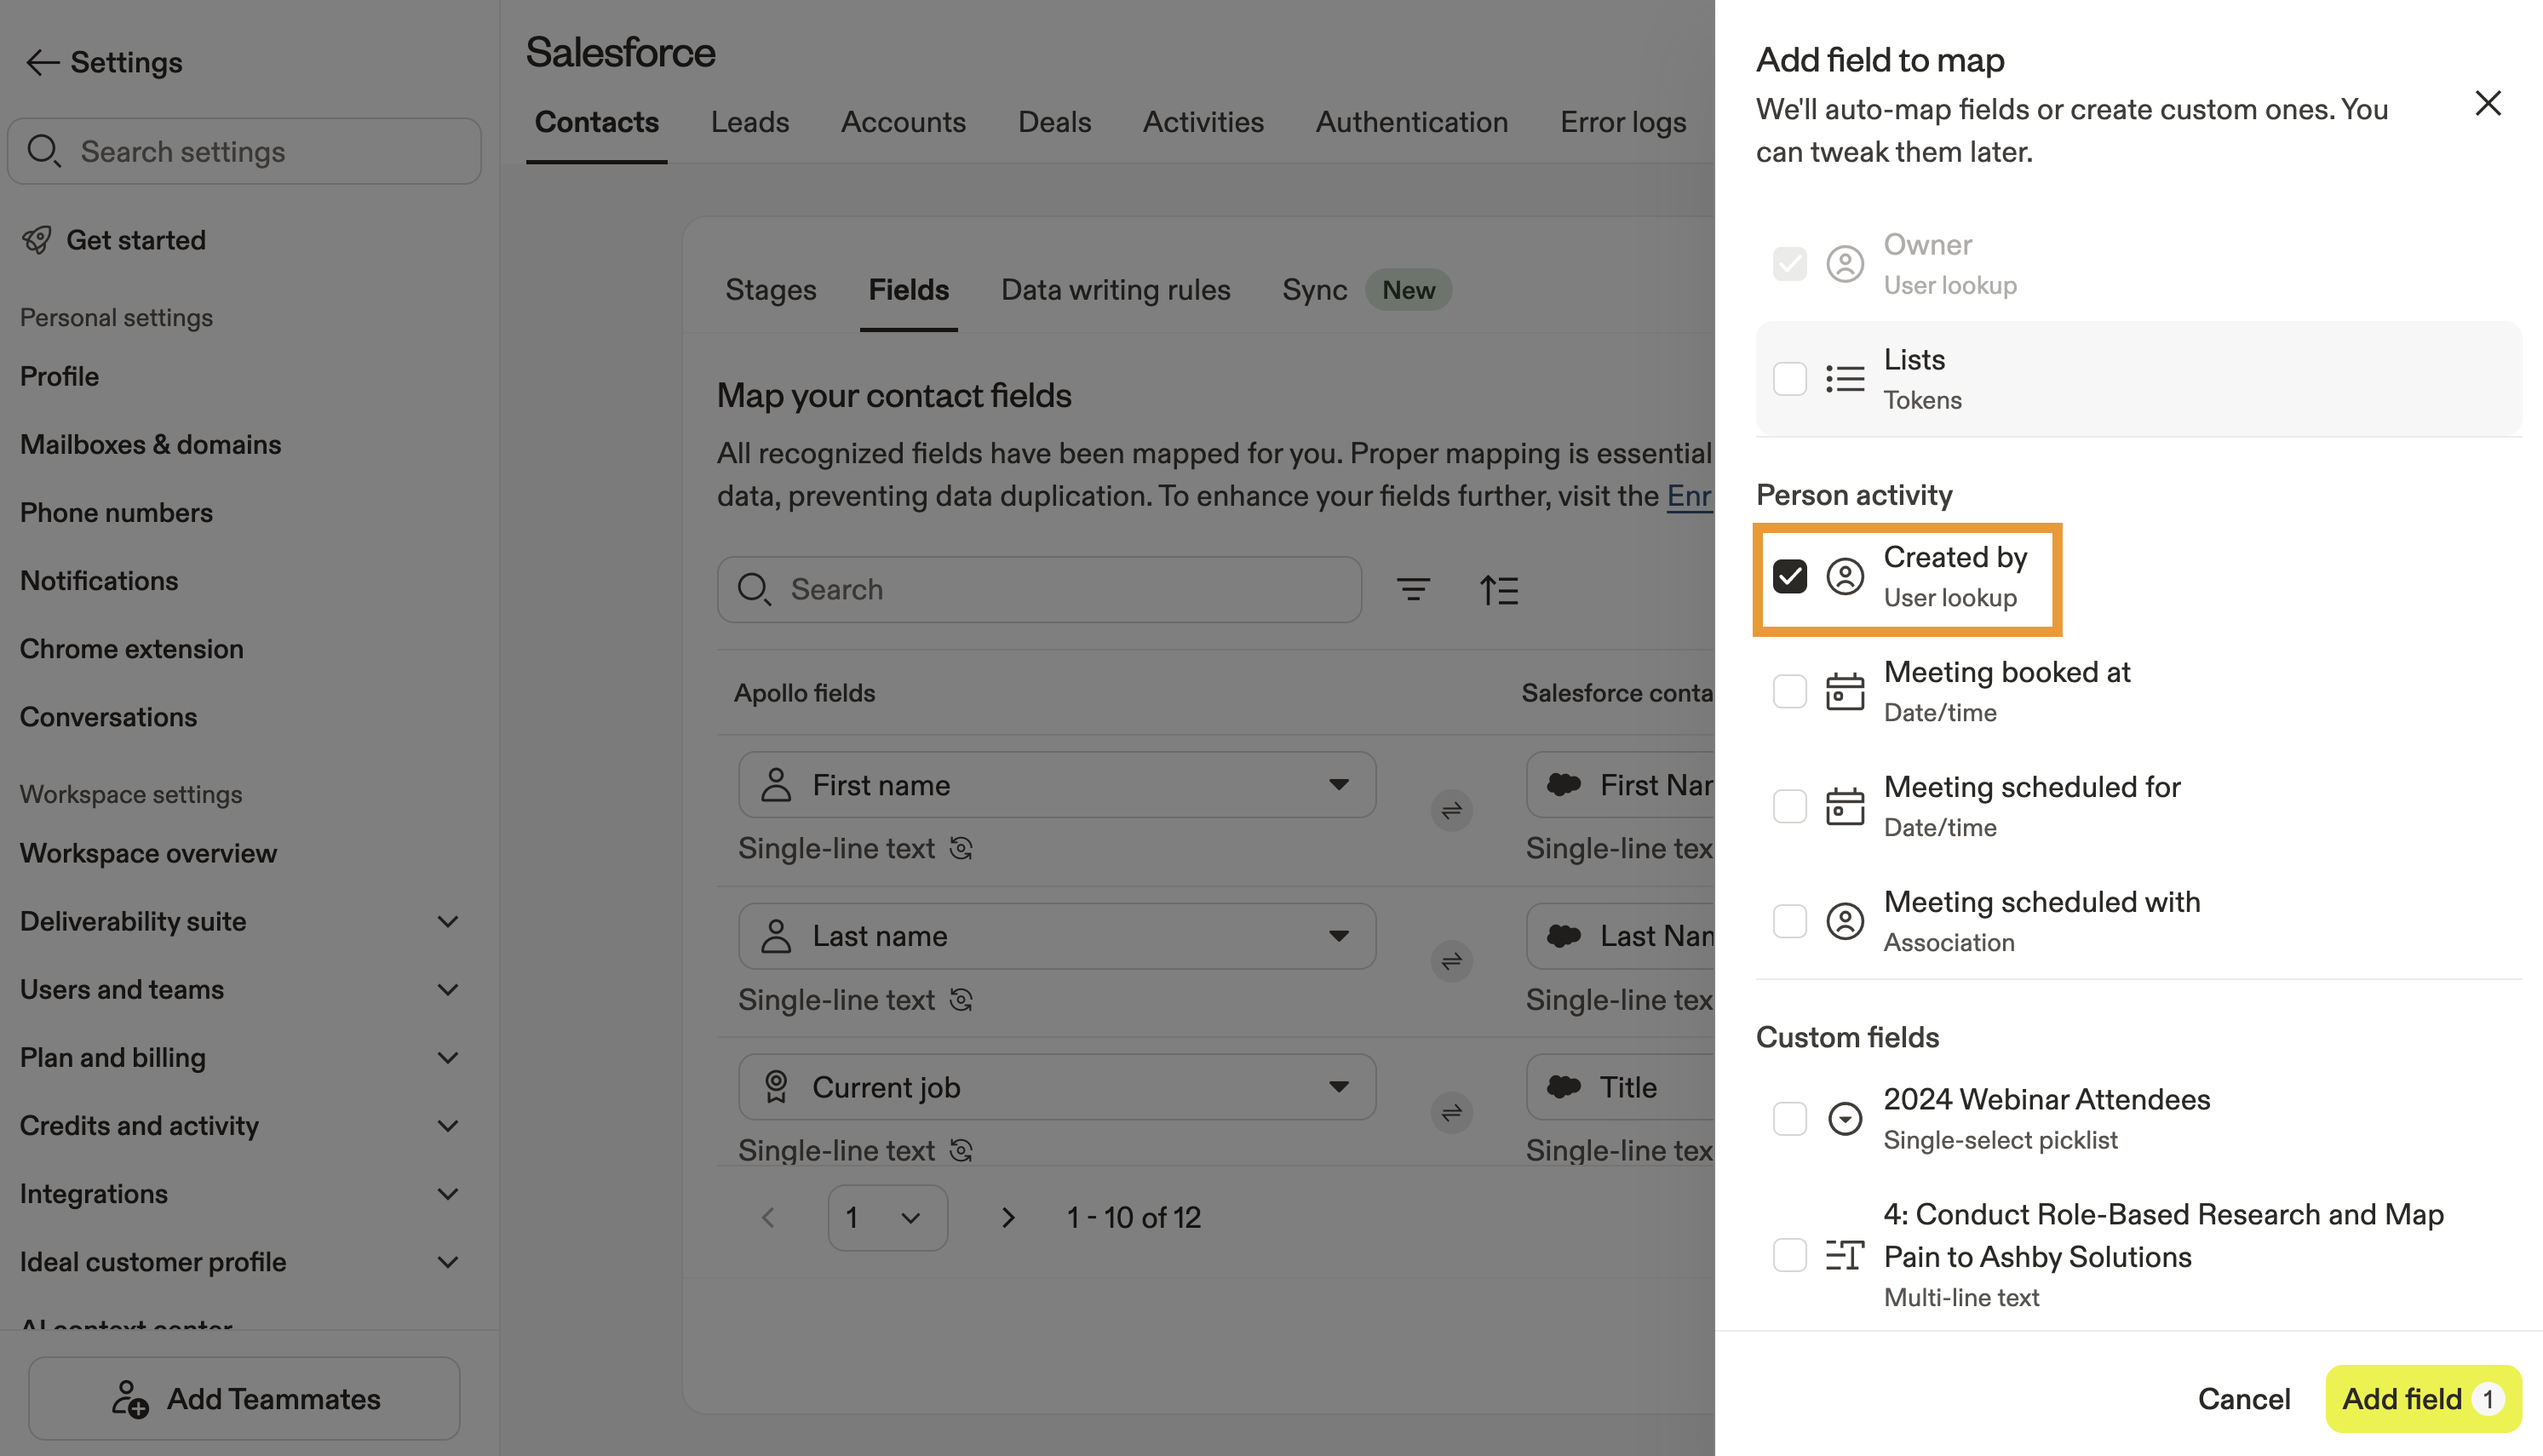Click the Lists tokens icon
2543x1456 pixels.
(1845, 379)
